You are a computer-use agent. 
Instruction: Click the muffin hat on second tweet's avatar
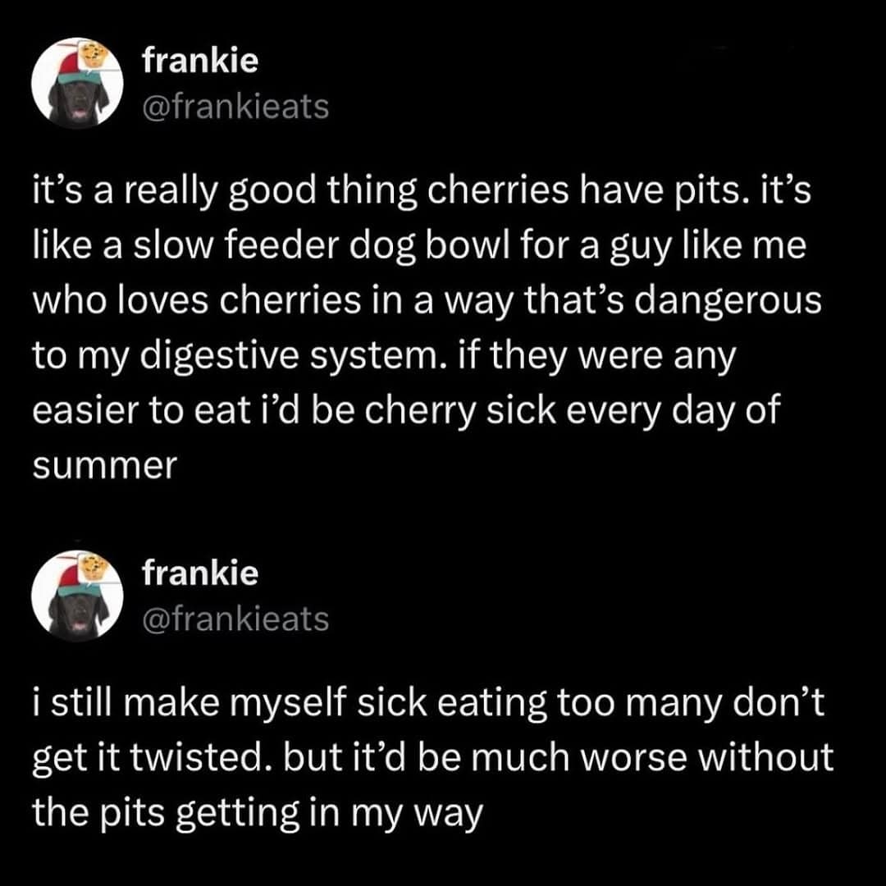pyautogui.click(x=92, y=568)
